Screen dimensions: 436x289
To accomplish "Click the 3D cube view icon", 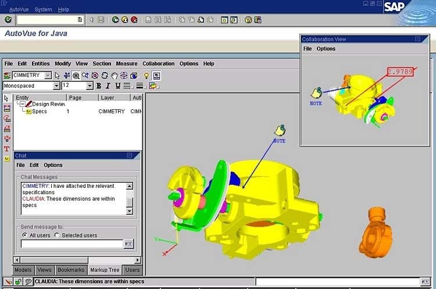I will (x=134, y=76).
